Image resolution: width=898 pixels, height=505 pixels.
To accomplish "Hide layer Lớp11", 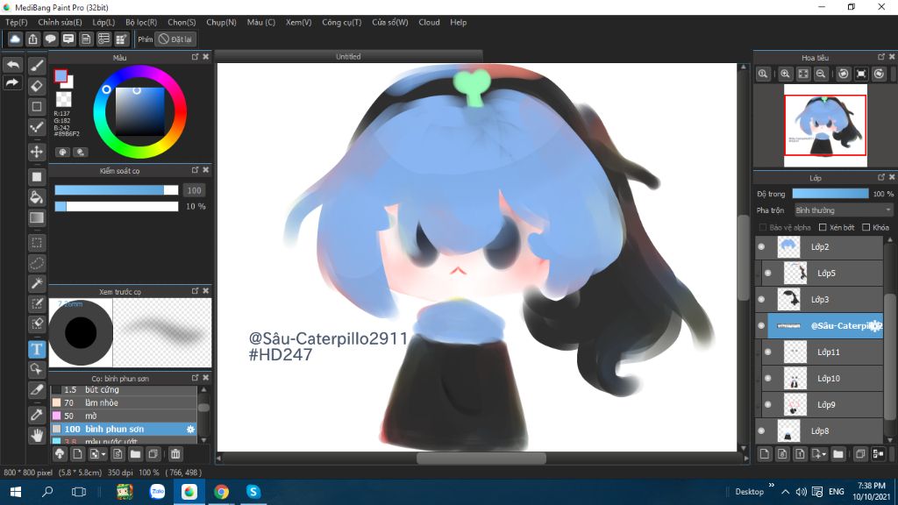I will click(x=768, y=352).
